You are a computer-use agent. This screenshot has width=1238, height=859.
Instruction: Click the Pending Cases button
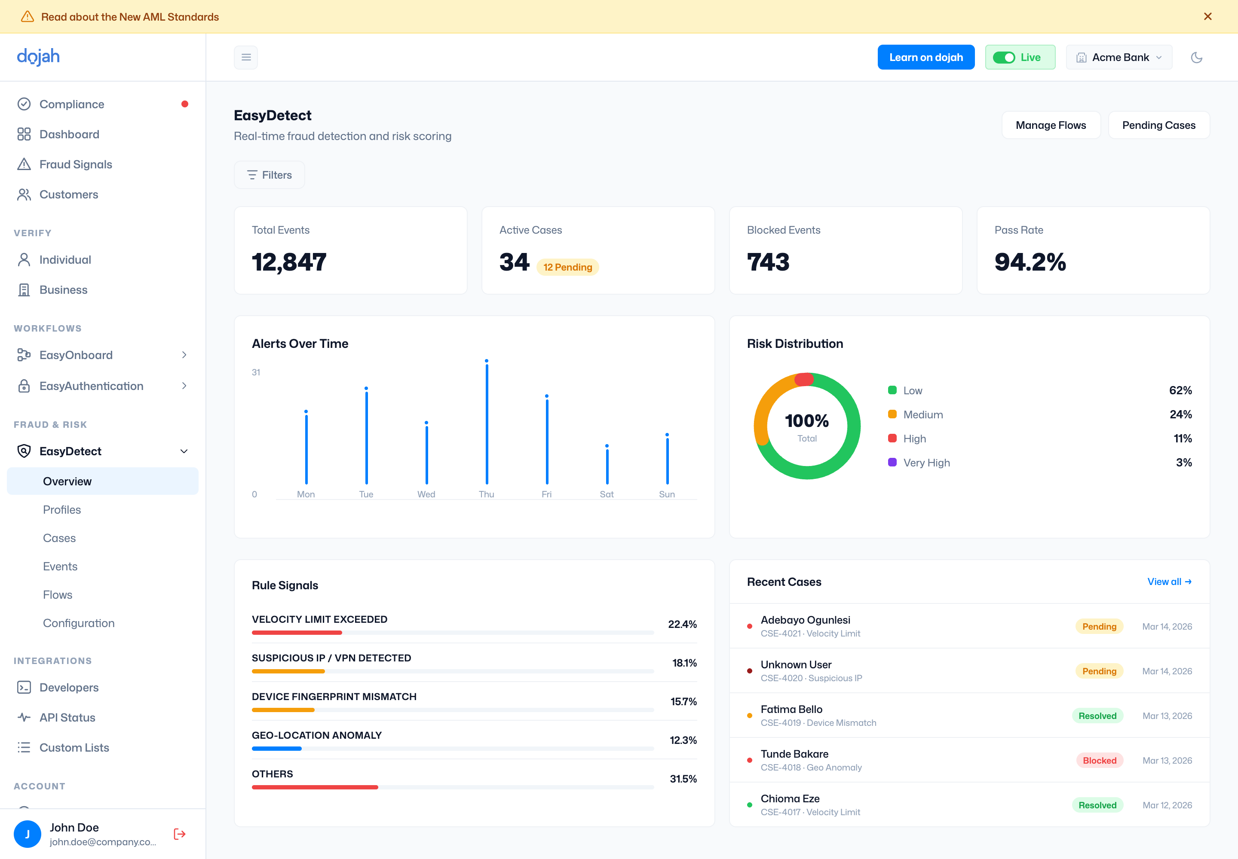pyautogui.click(x=1158, y=125)
